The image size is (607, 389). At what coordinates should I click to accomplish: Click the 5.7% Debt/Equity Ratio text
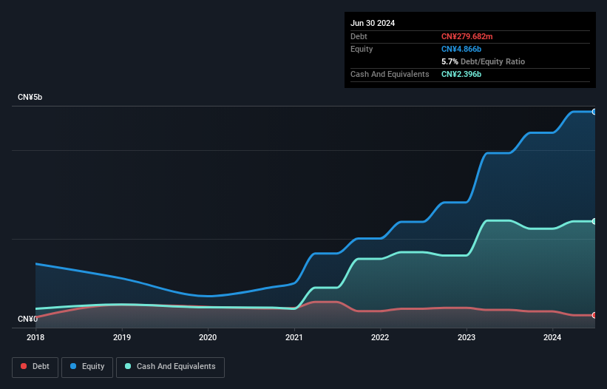coord(483,61)
